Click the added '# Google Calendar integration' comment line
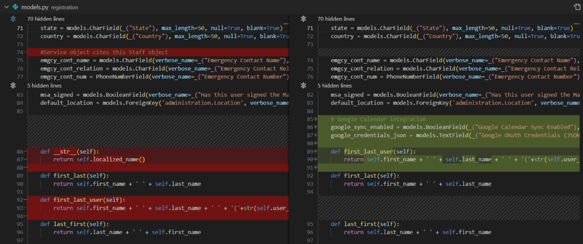 tap(377, 119)
